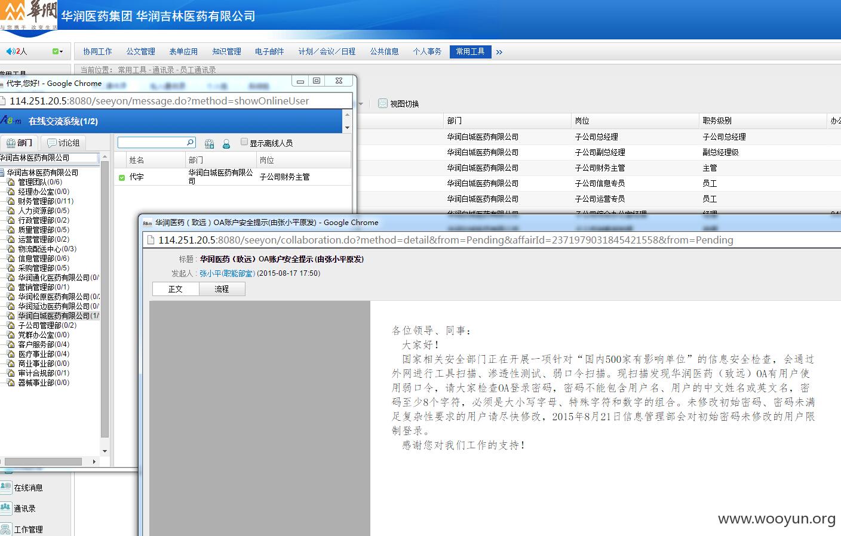
Task: Switch to the 讨论组 tab in chat window
Action: pos(63,143)
